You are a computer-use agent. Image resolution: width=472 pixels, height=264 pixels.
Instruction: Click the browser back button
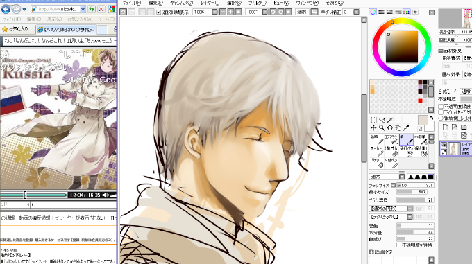click(6, 9)
